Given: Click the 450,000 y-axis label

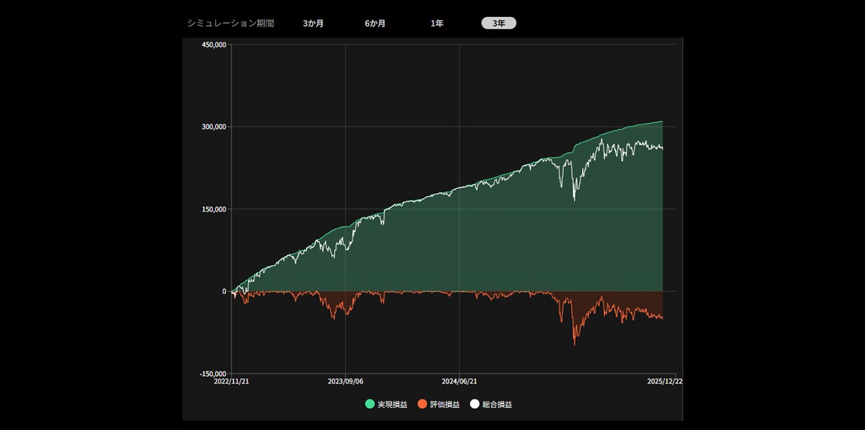Looking at the screenshot, I should pyautogui.click(x=213, y=45).
